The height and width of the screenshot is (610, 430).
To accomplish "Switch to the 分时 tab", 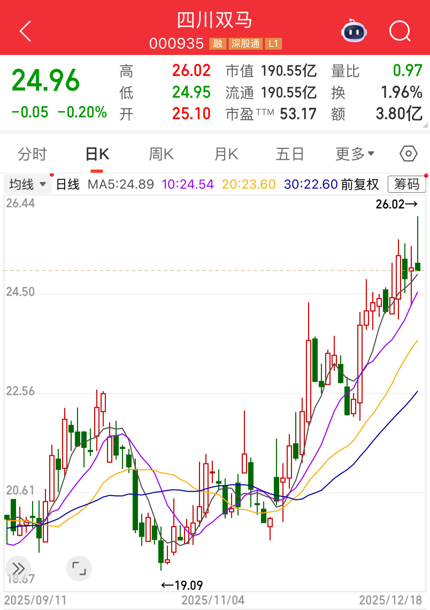I will click(32, 154).
